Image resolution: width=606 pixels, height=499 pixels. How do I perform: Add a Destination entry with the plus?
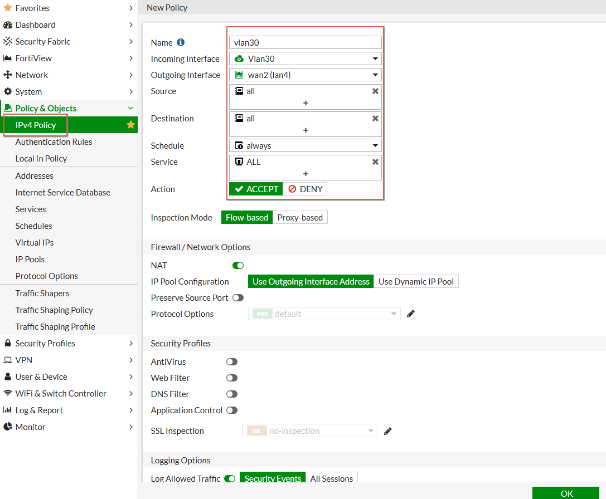coord(306,130)
